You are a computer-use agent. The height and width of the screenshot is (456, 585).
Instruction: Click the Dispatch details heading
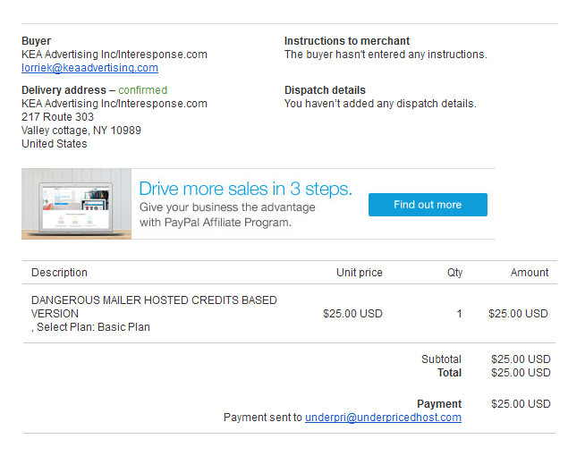pos(325,90)
